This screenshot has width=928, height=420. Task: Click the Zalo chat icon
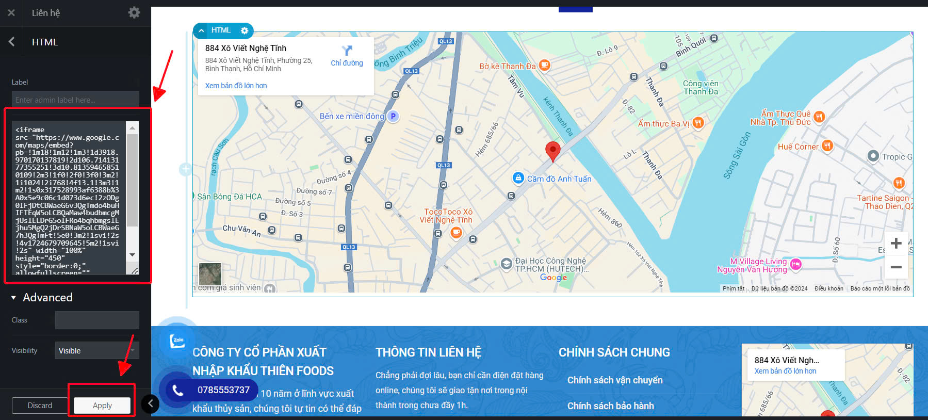tap(177, 341)
